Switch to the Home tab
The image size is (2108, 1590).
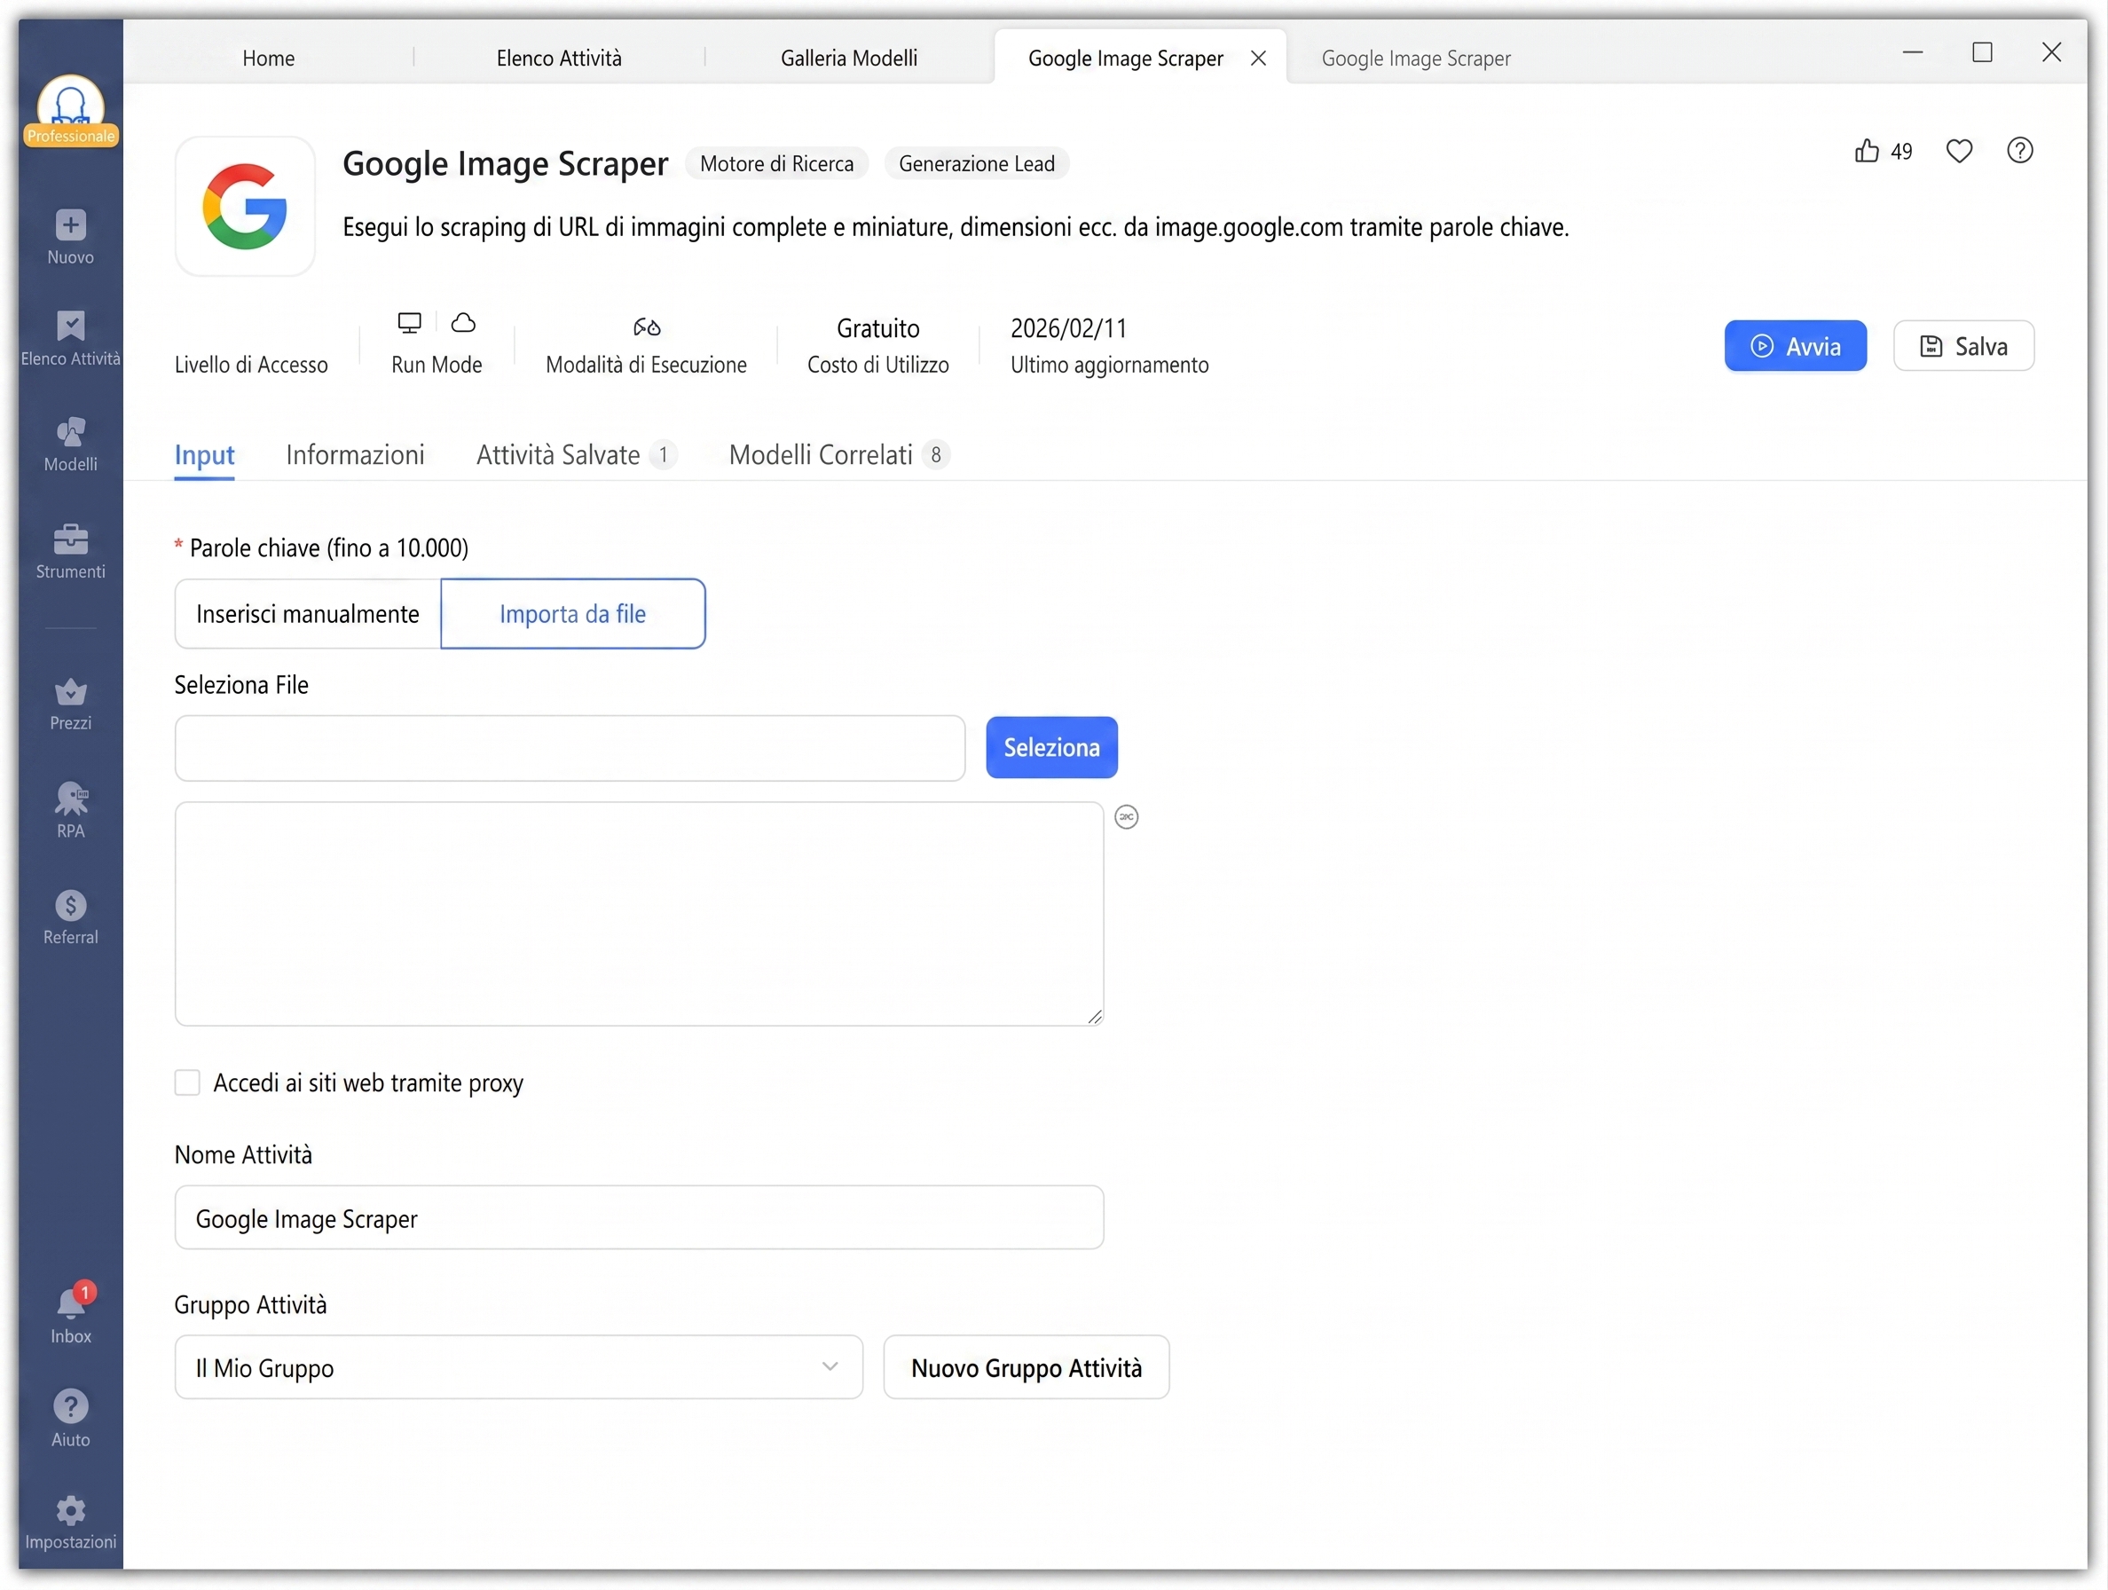click(269, 59)
